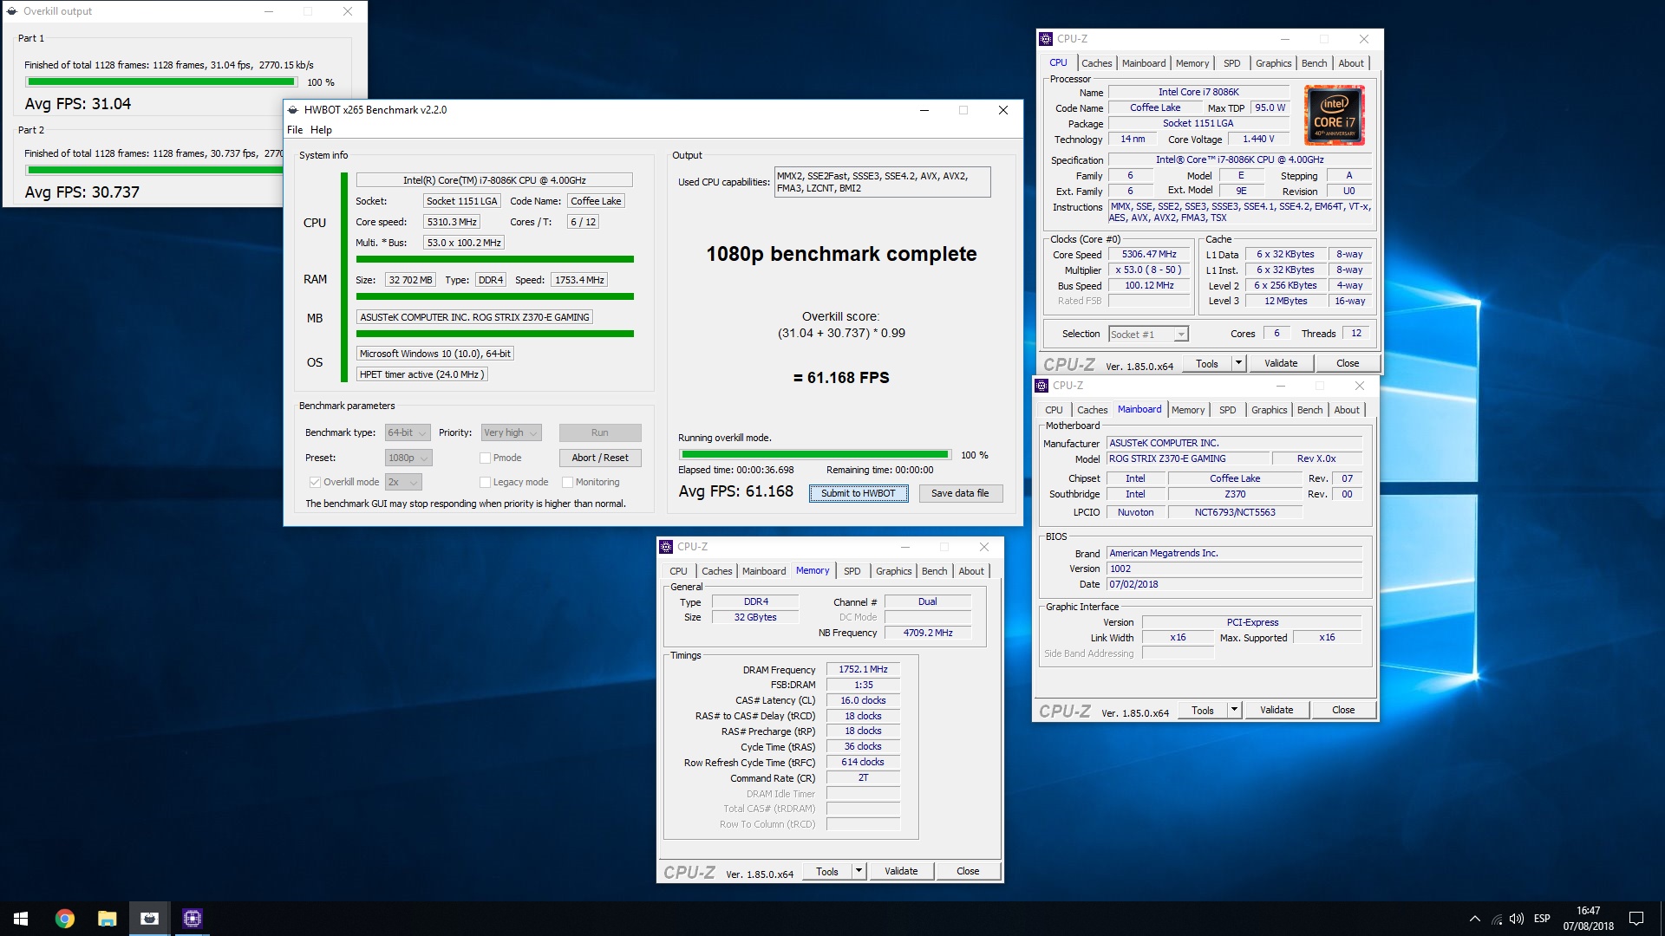1665x936 pixels.
Task: Enable the Monitoring checkbox
Action: (567, 482)
